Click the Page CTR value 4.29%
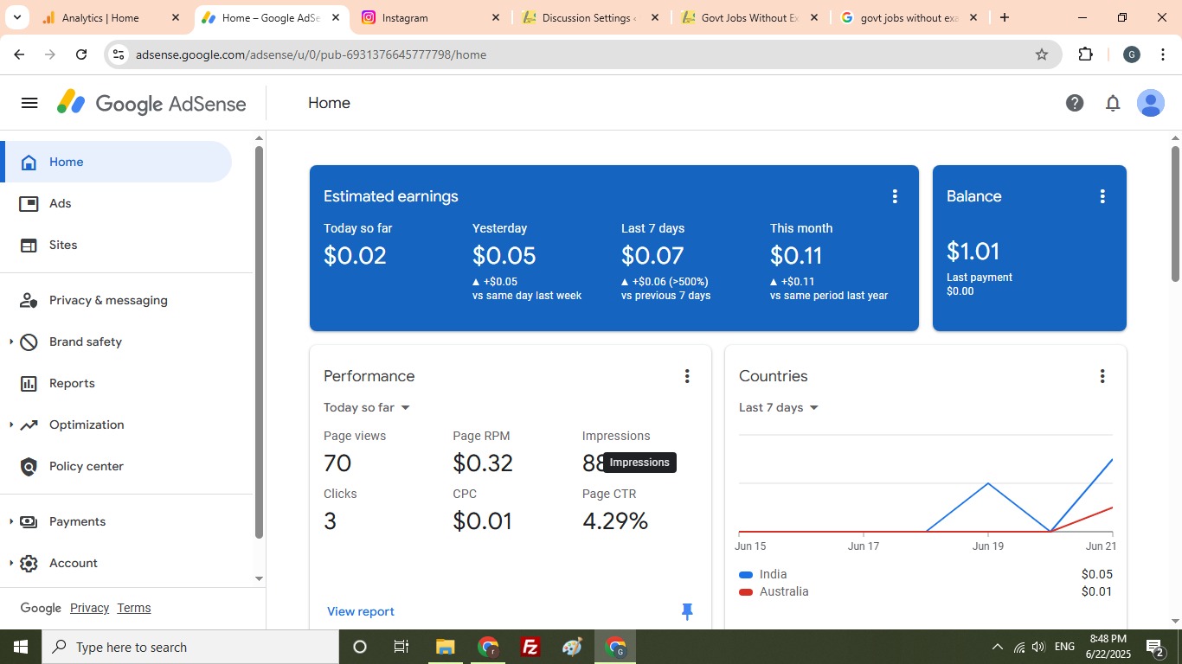The width and height of the screenshot is (1182, 664). pos(615,520)
